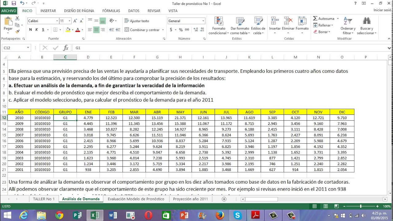This screenshot has width=393, height=221.
Task: Toggle italic (K) formatting
Action: click(x=37, y=30)
